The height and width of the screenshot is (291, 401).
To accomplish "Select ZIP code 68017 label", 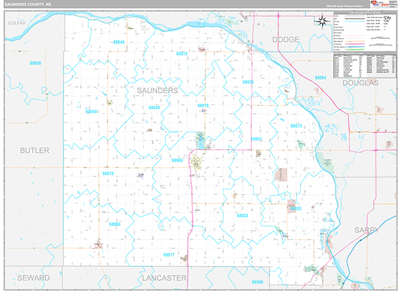I will [169, 255].
